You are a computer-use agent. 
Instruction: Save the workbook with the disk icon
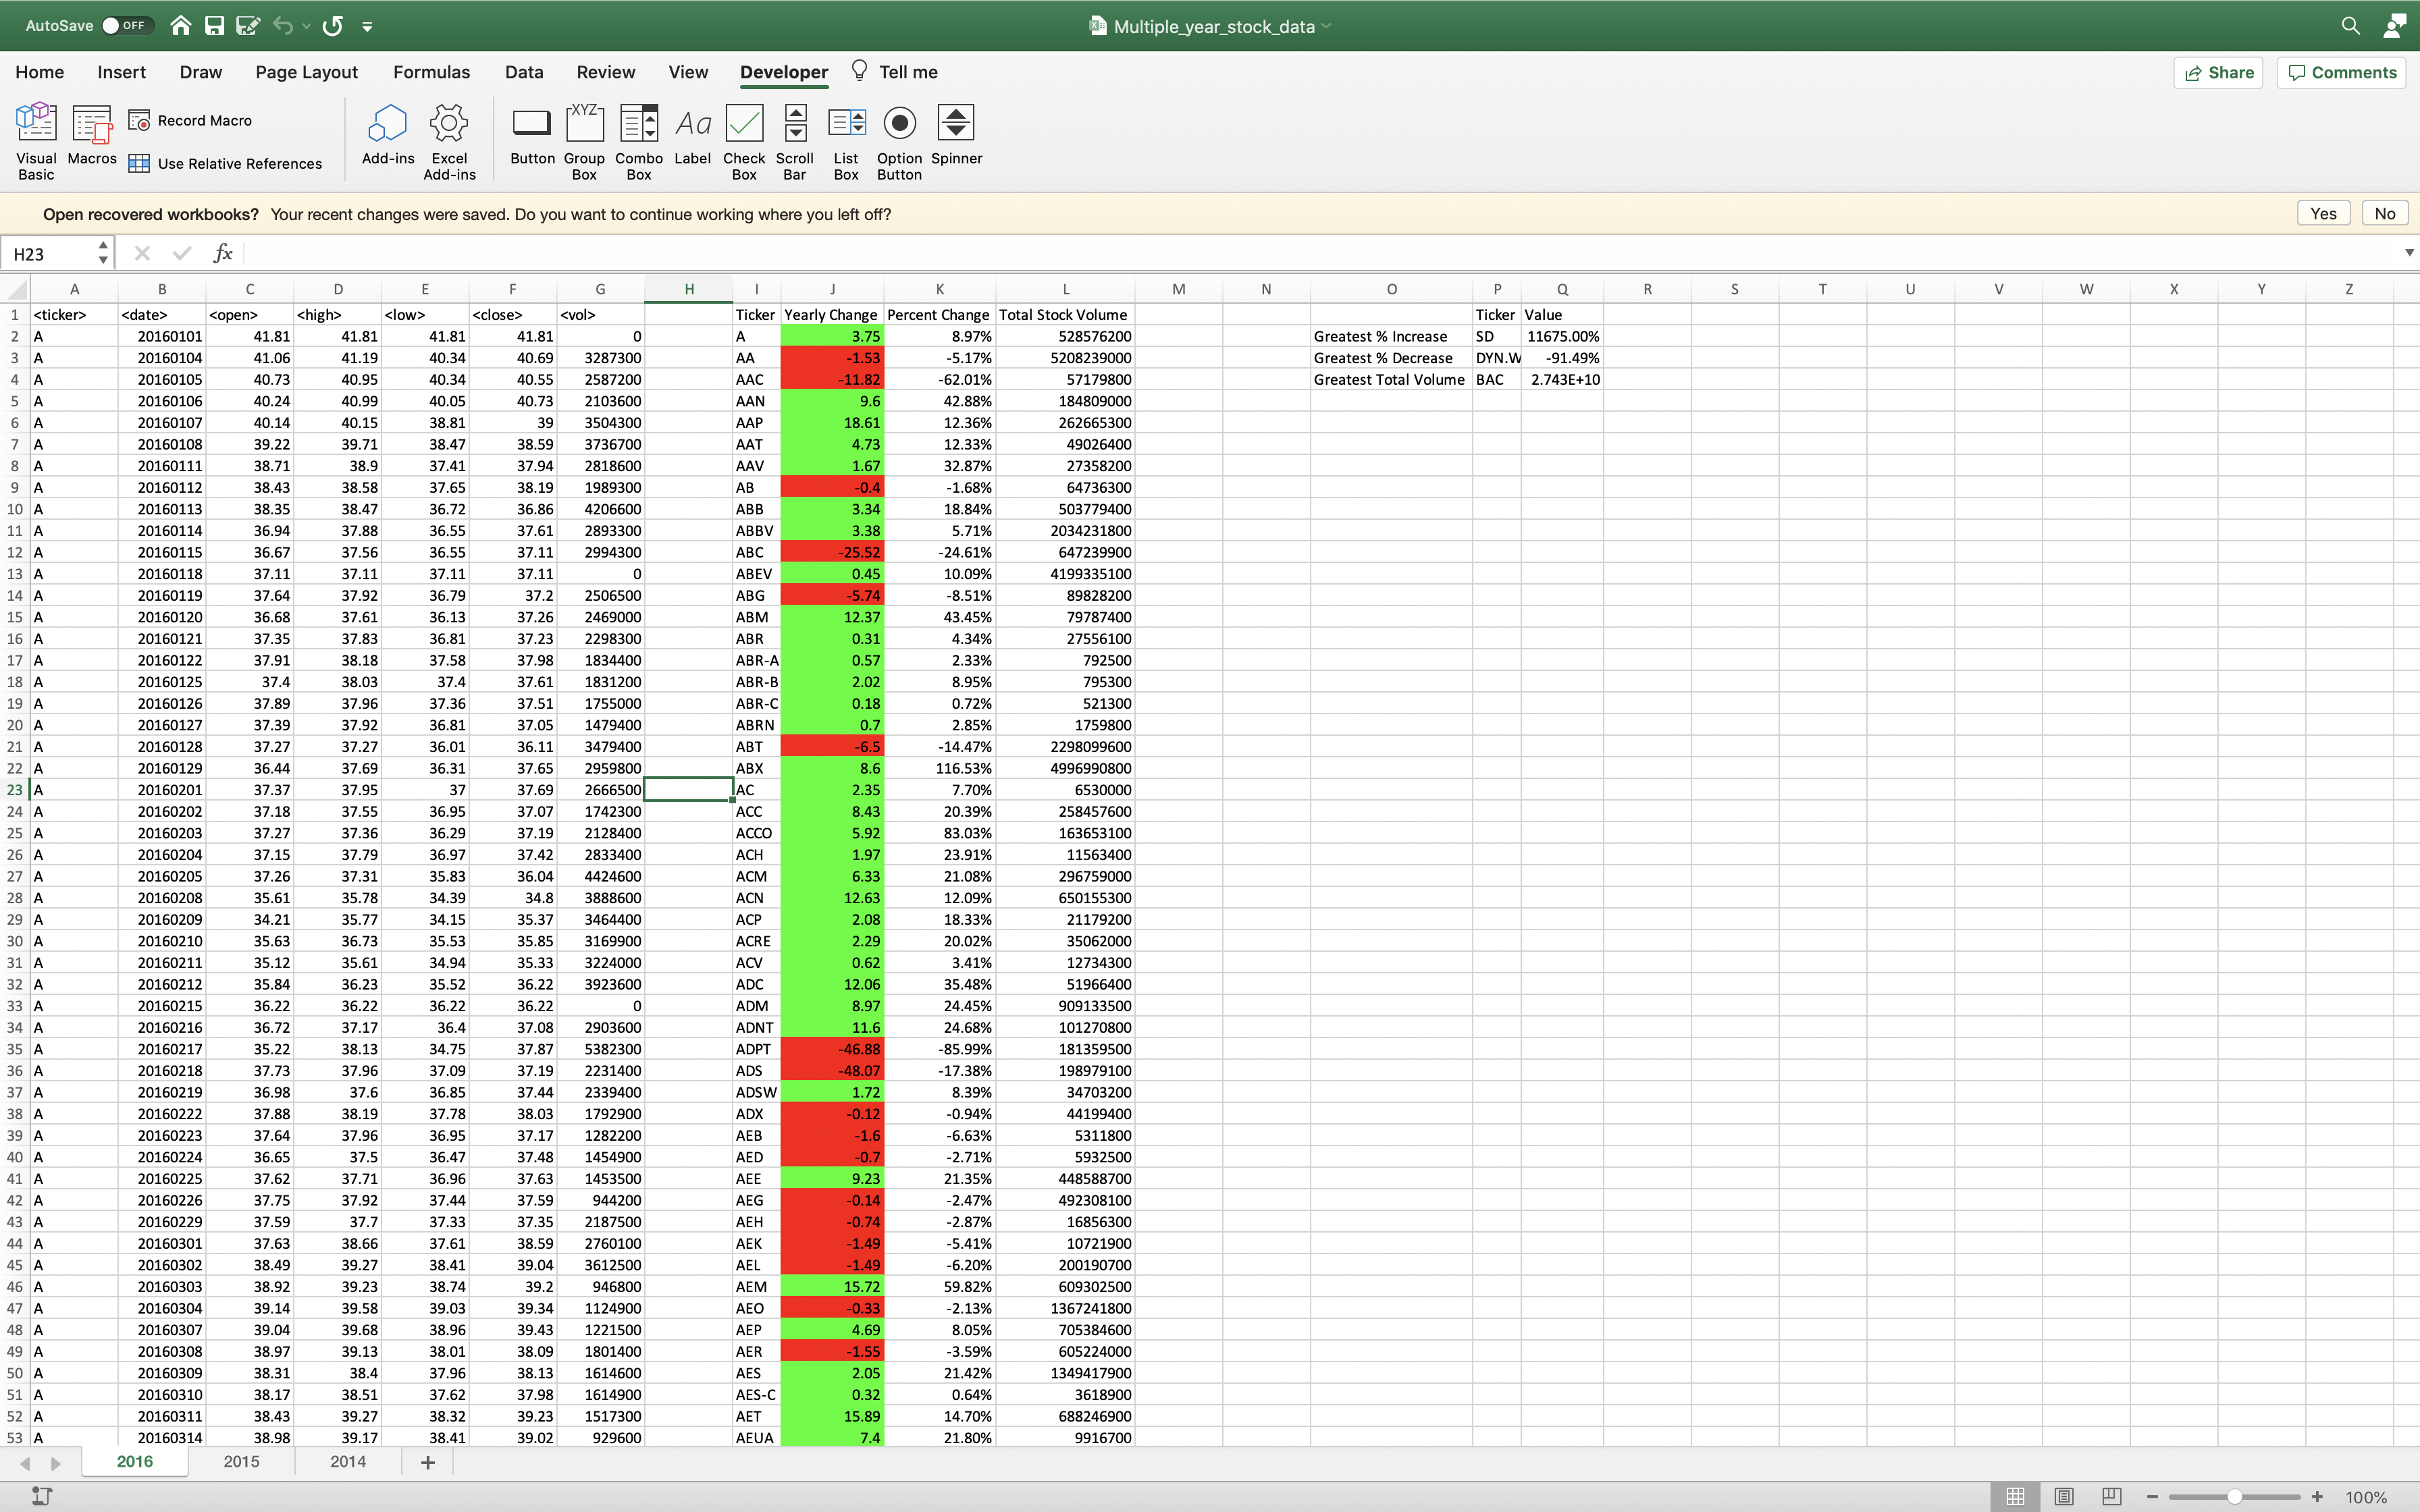point(214,26)
